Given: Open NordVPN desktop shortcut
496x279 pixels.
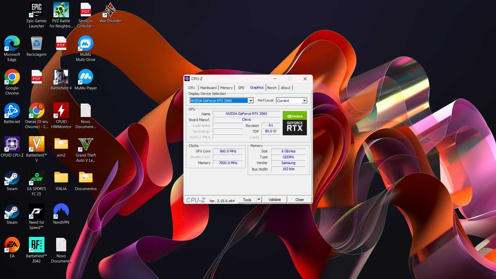Looking at the screenshot, I should point(61,214).
